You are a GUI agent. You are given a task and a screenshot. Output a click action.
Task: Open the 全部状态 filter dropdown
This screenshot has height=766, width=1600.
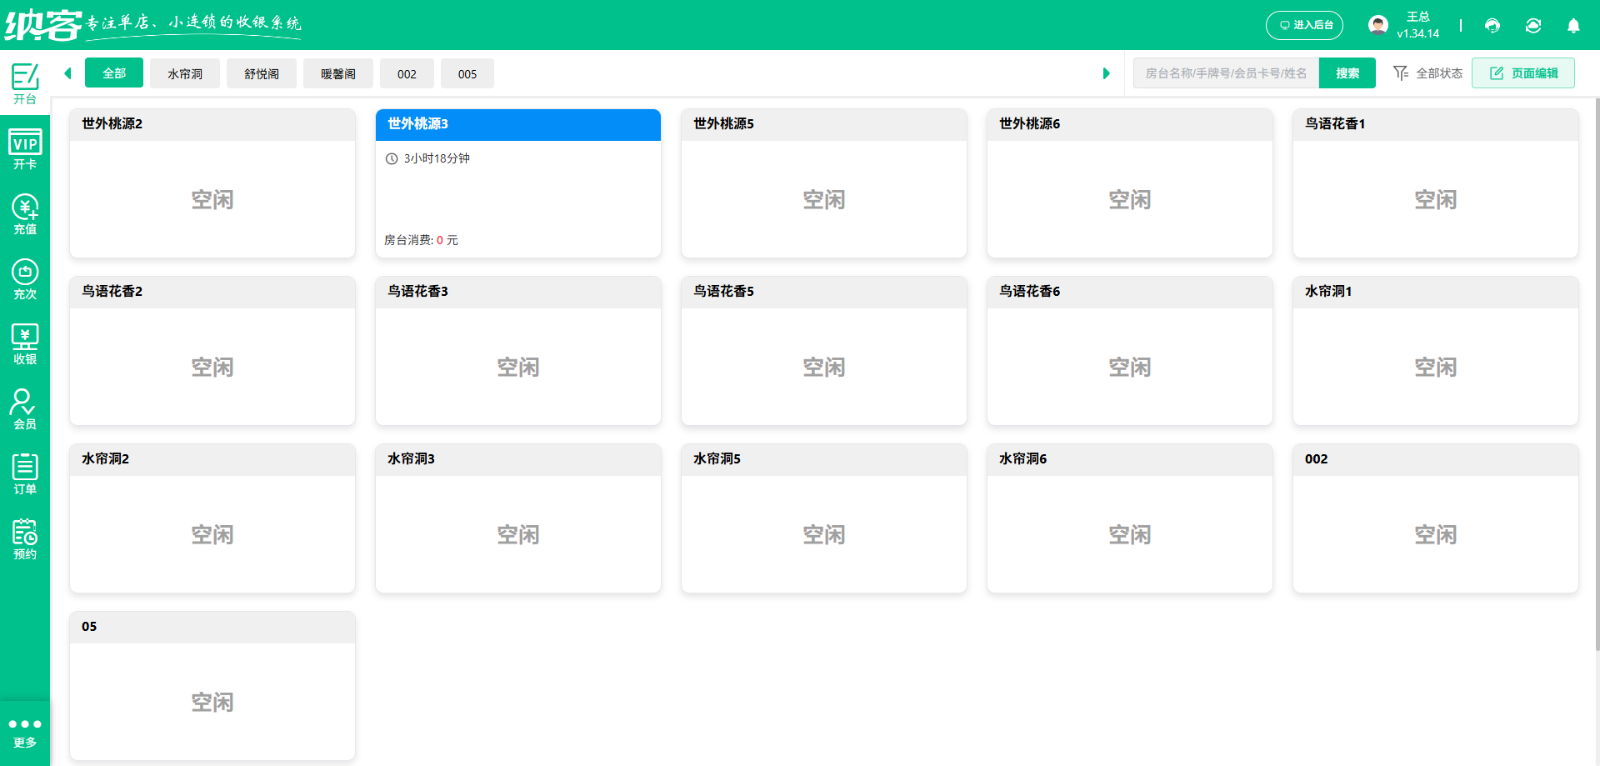(x=1428, y=73)
